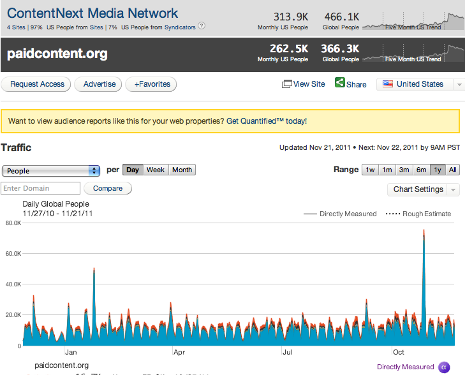
Task: Click the Share link text
Action: coord(356,84)
